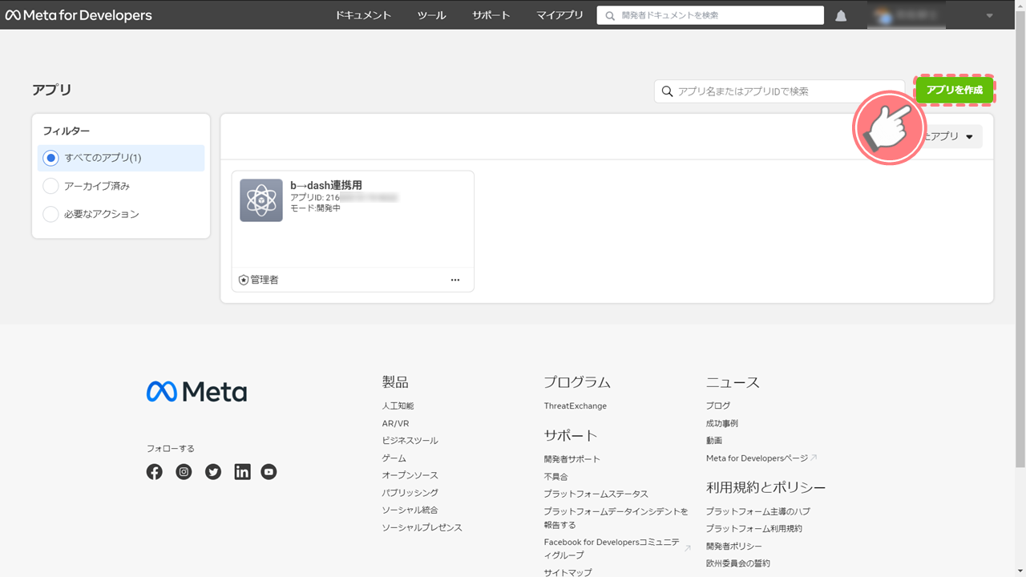Open Meta for Developersページ link

tap(757, 458)
